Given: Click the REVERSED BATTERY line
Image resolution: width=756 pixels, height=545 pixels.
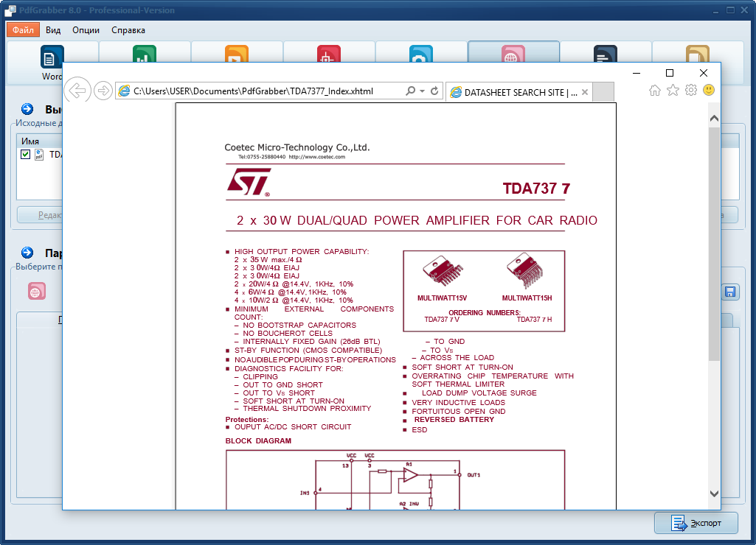Looking at the screenshot, I should coord(454,419).
